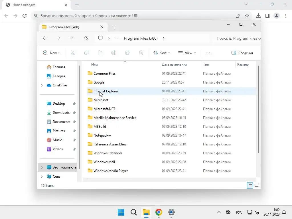Click the Cut scissors icon in Explorer toolbar
292x219 pixels.
point(73,53)
